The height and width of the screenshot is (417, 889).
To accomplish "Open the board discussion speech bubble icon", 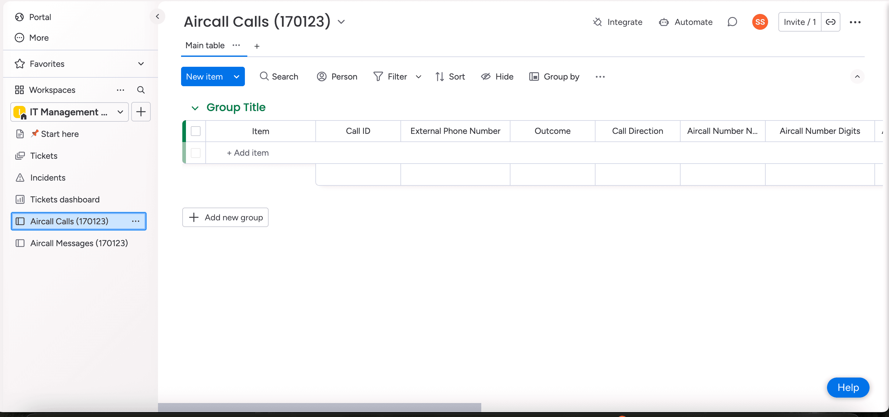I will pyautogui.click(x=732, y=22).
